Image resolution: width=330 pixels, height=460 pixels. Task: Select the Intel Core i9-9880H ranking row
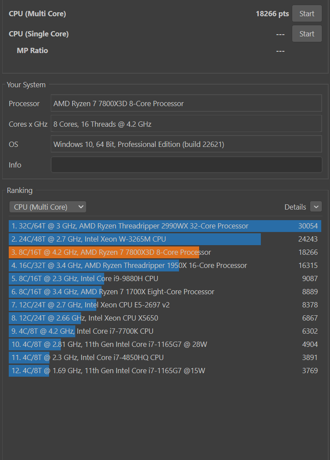coord(165,278)
